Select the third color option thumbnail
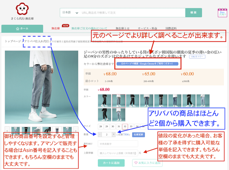Image resolution: width=229 pixels, height=170 pixels. click(132, 101)
